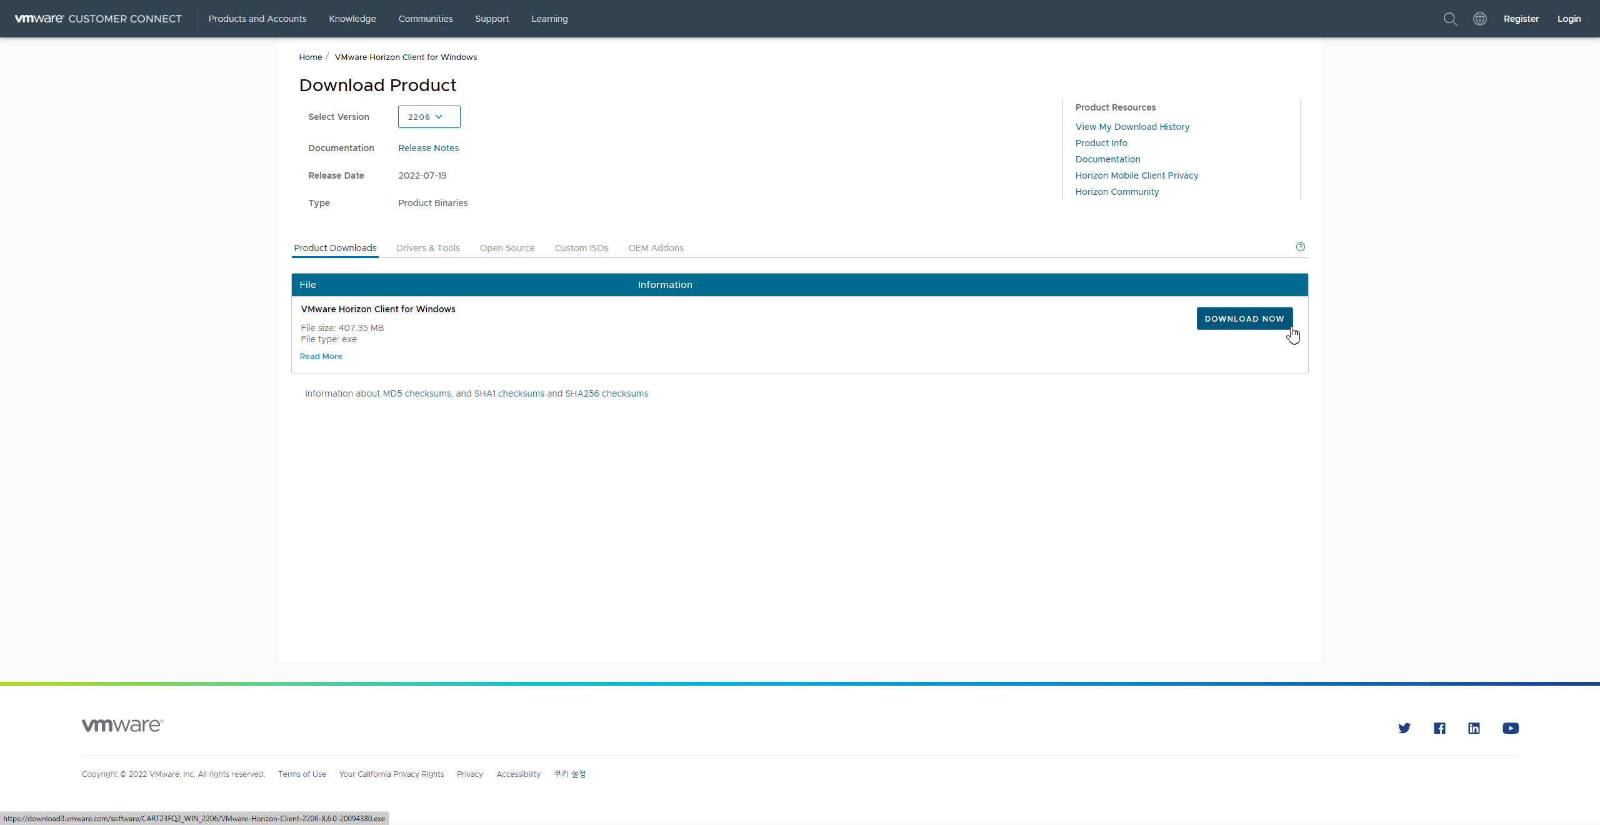Open Products and Accounts menu

pos(257,19)
